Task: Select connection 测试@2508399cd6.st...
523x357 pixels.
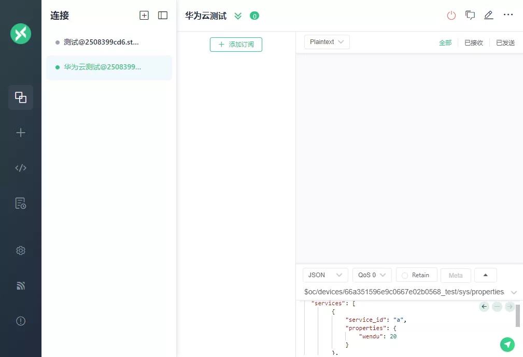Action: 101,42
